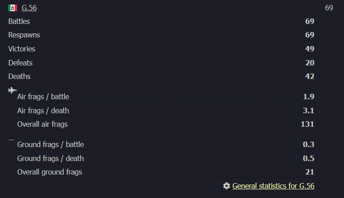Click the 131 overall air frags value
The width and height of the screenshot is (344, 198).
pos(308,124)
